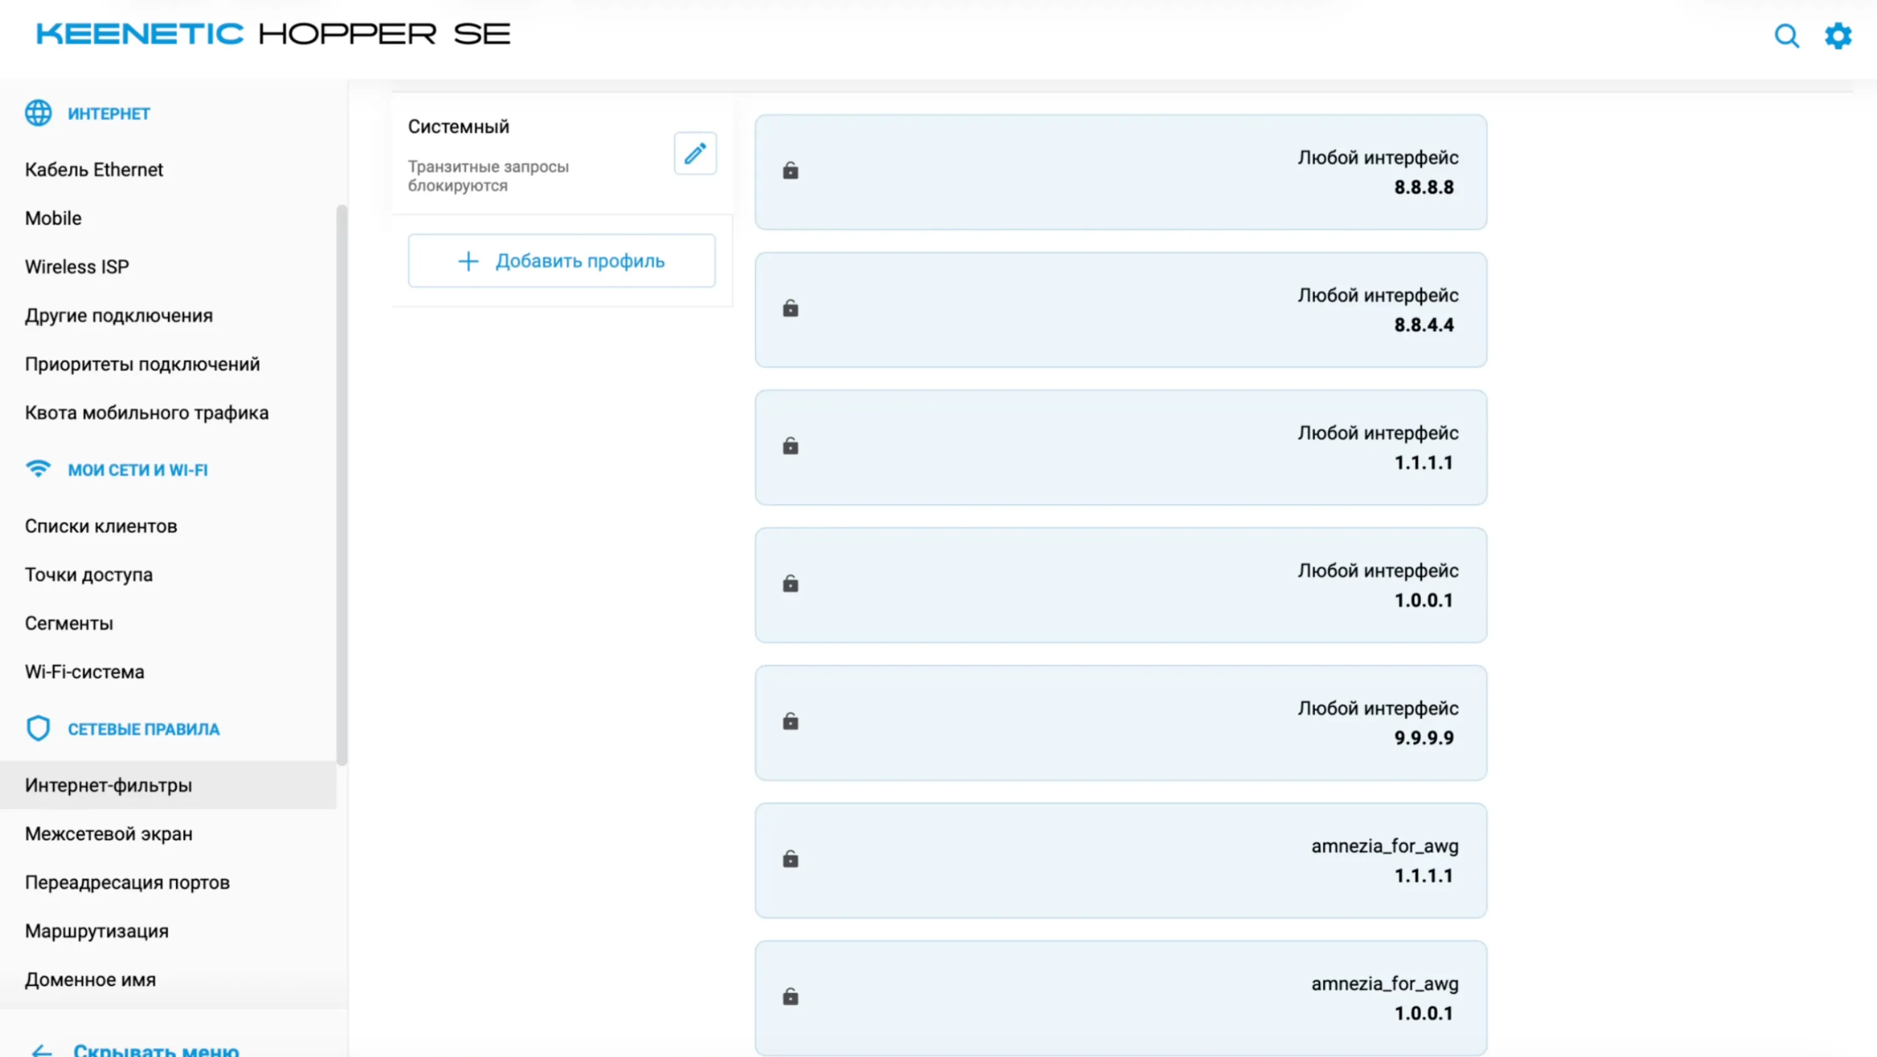
Task: Go to Wireless ISP settings
Action: [x=76, y=267]
